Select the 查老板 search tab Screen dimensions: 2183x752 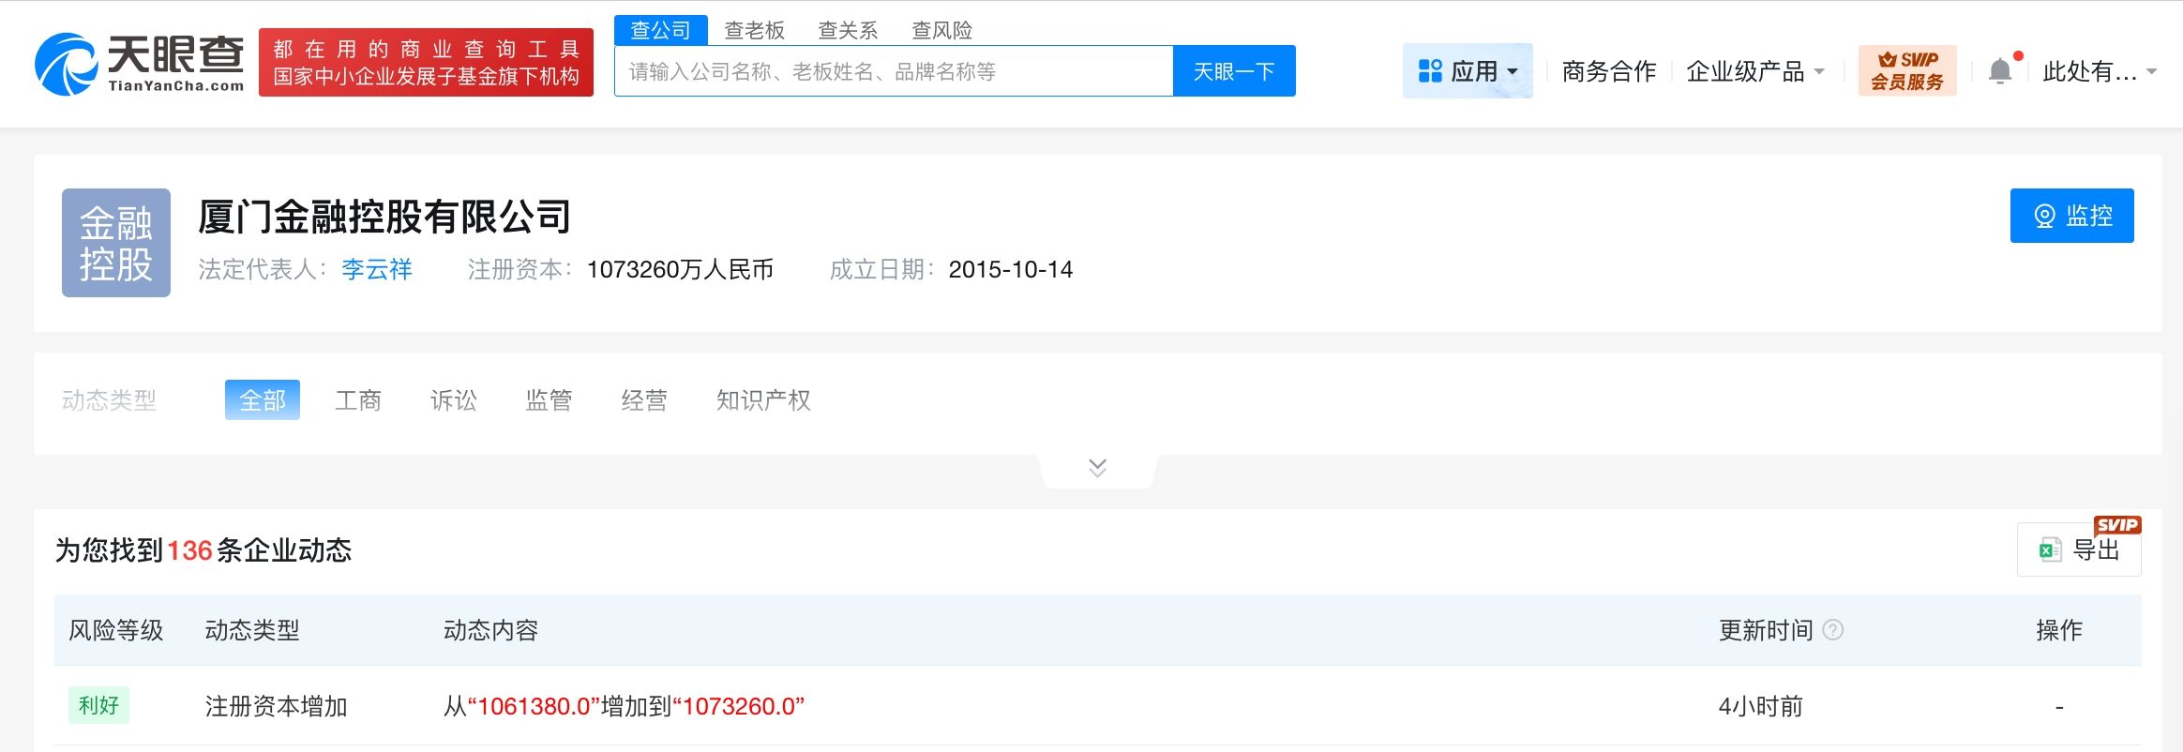(x=754, y=30)
